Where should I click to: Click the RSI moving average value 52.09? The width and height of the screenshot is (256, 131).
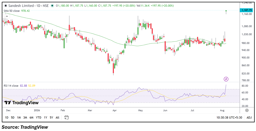[32, 86]
